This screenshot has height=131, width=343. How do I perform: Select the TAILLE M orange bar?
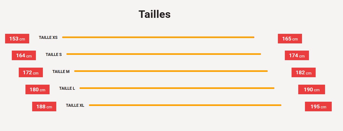pyautogui.click(x=171, y=71)
